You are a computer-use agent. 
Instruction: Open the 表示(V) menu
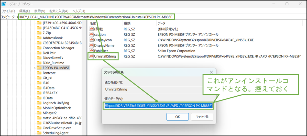40,11
